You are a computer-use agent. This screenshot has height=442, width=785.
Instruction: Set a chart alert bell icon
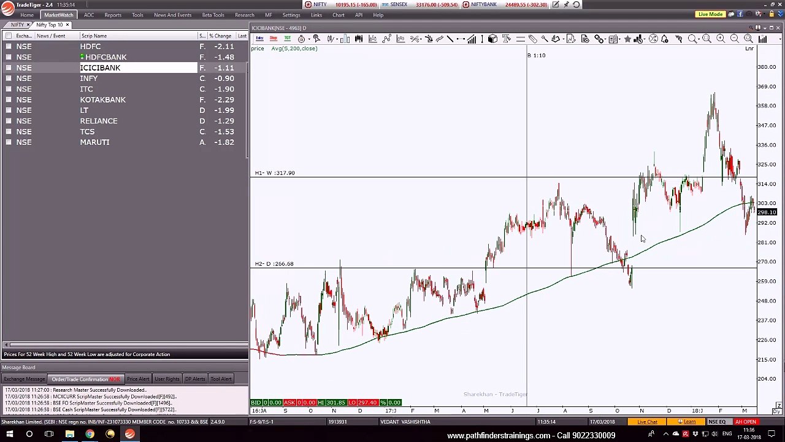tap(664, 39)
